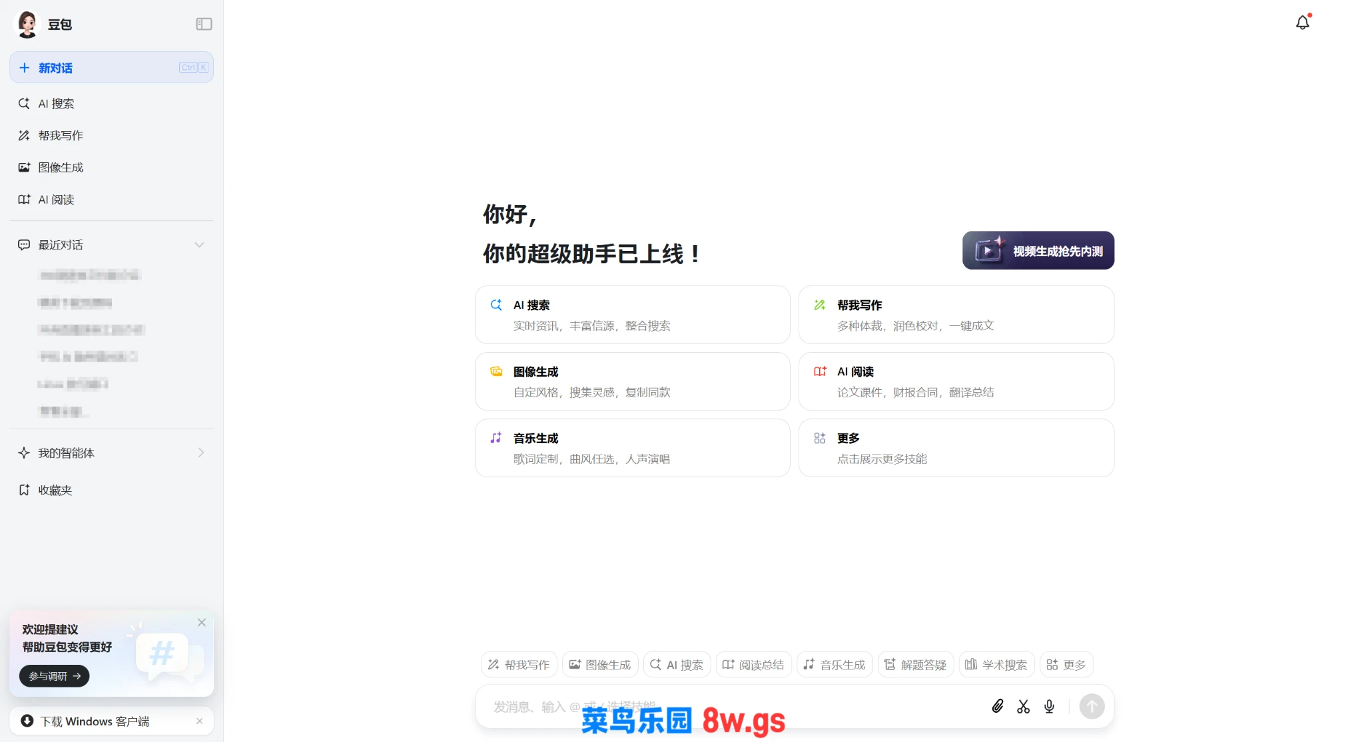Click the send arrow button

(x=1092, y=706)
